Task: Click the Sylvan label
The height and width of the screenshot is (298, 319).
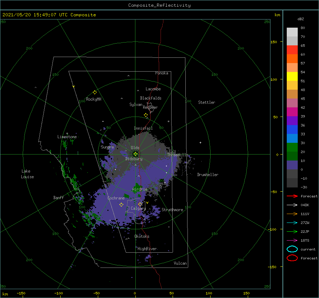Action: pos(136,105)
